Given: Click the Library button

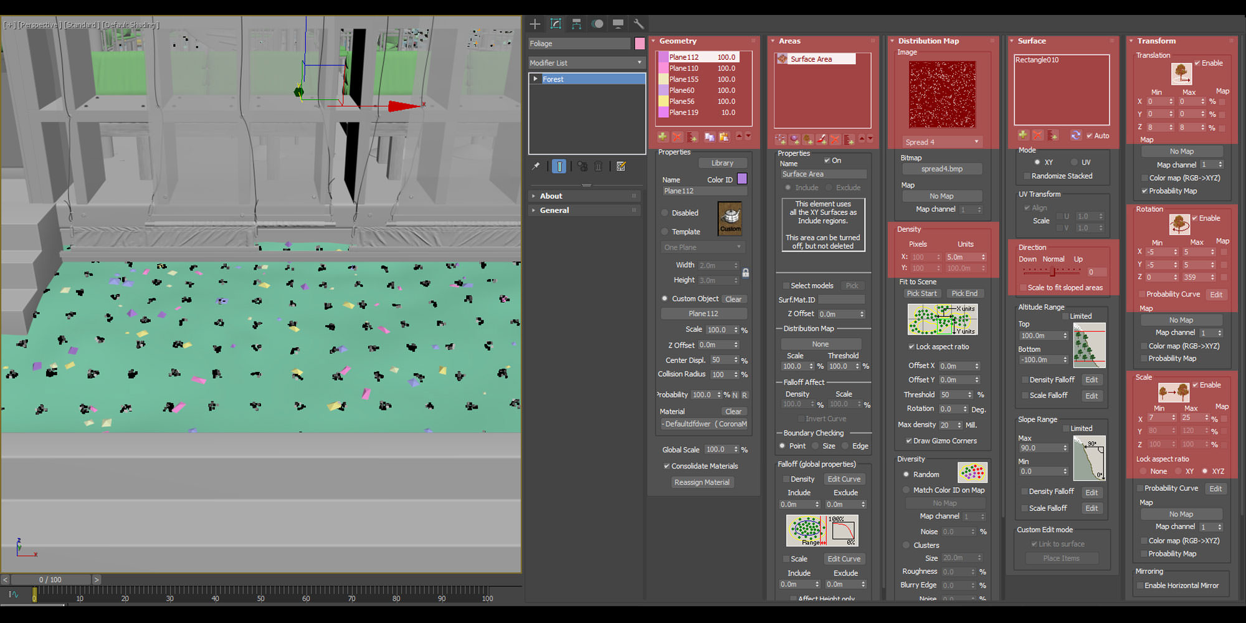Looking at the screenshot, I should (722, 163).
